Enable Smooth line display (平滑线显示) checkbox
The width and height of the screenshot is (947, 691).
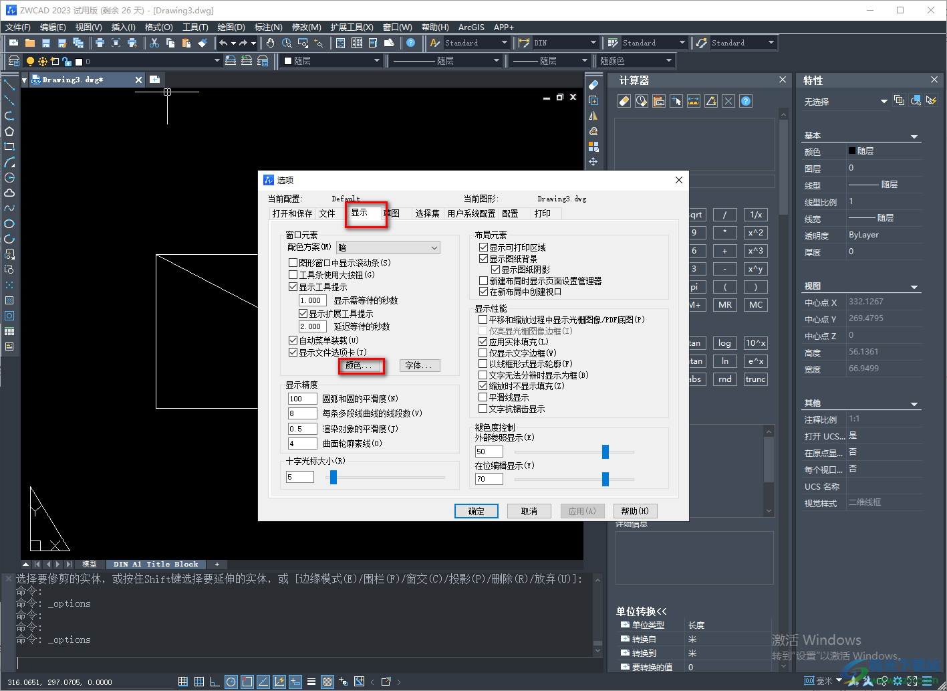(483, 397)
